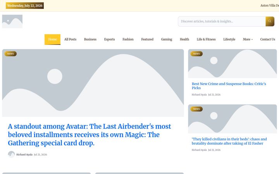Read Best New Crime and Suspense Books article

pyautogui.click(x=229, y=86)
